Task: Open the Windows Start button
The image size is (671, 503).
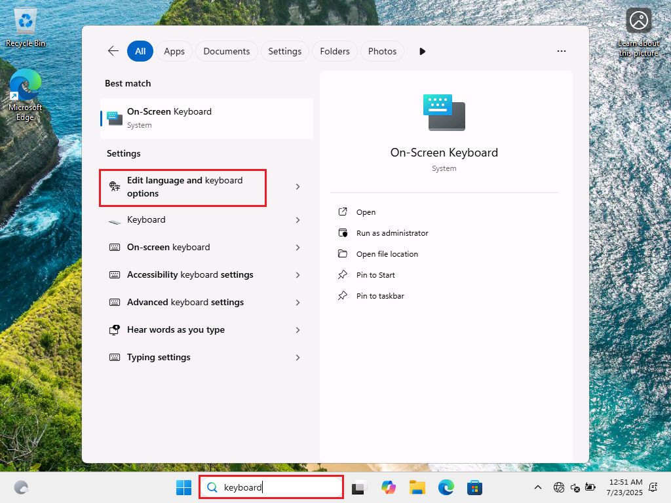Action: tap(184, 487)
